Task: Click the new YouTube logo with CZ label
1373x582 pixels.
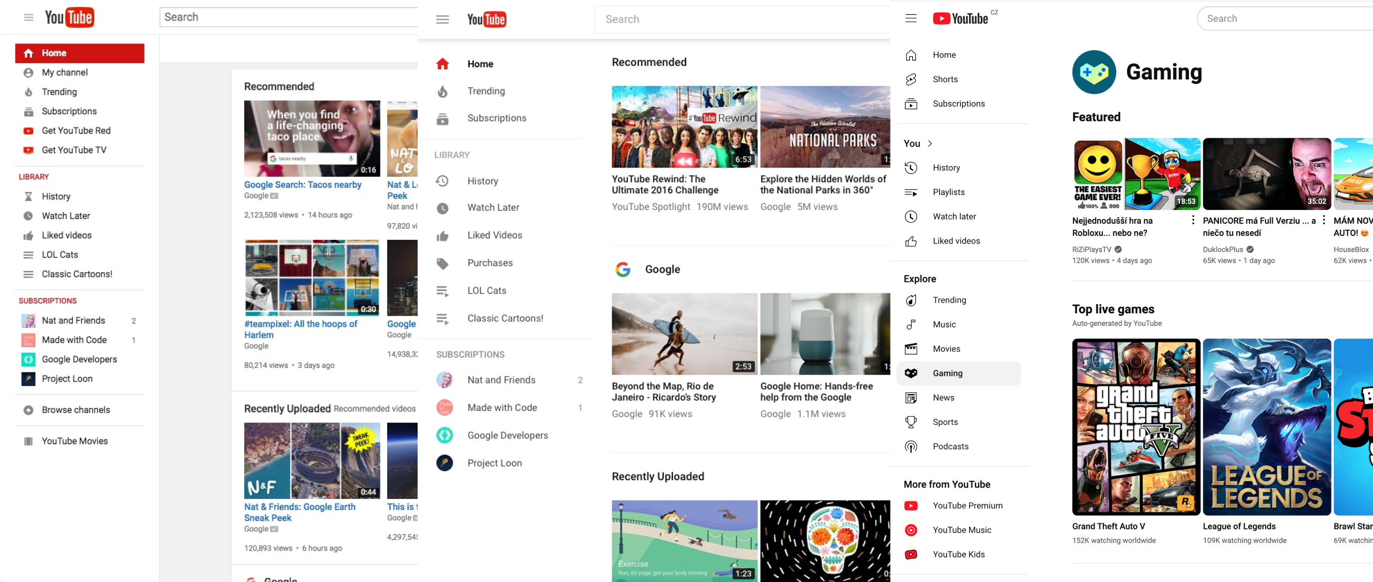Action: [964, 18]
